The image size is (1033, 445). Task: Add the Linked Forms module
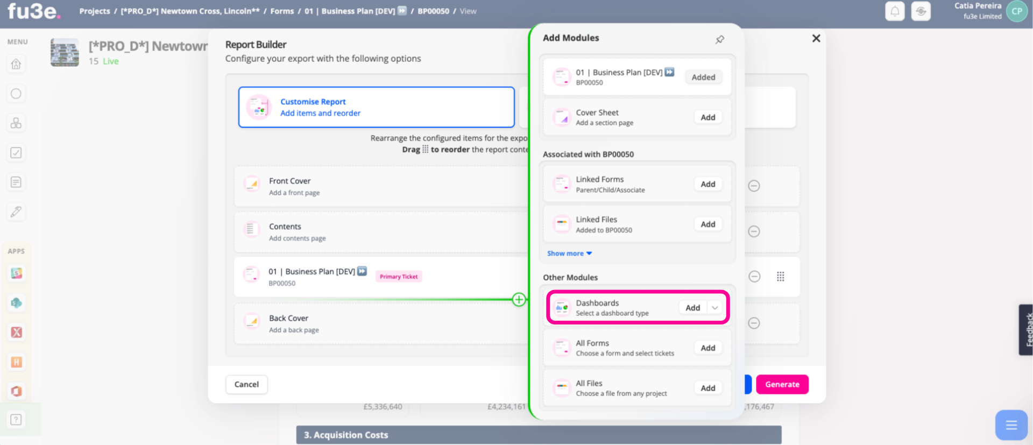707,184
